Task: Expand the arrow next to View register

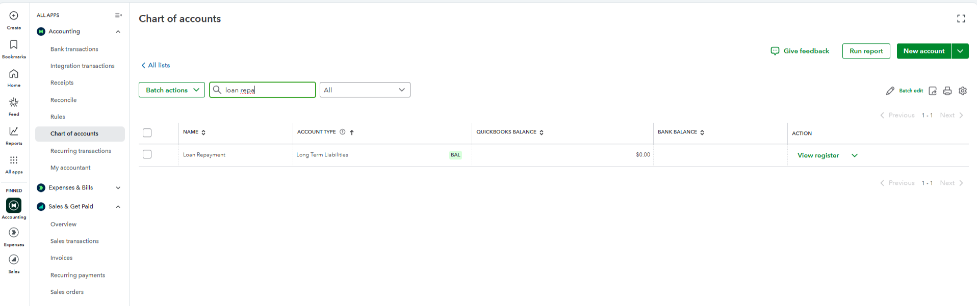Action: (855, 155)
